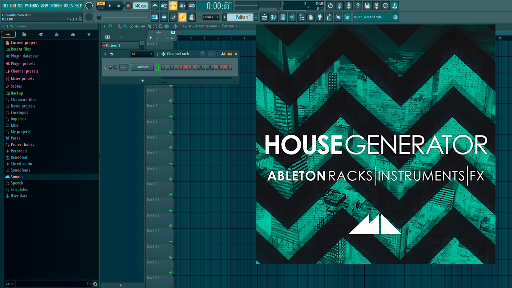
Task: Open Channel rack options menu arrow
Action: [x=105, y=54]
